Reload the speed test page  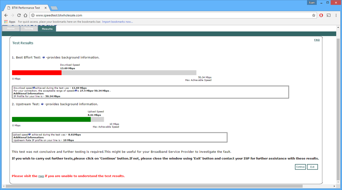pos(19,15)
